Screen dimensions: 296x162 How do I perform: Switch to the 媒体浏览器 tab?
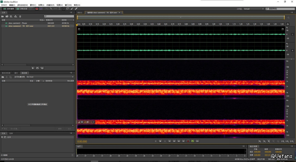[6, 73]
